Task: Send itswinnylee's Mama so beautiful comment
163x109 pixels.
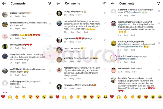Action: click(x=79, y=88)
